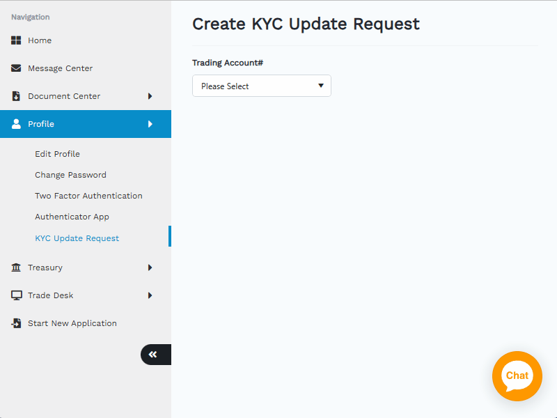Click the Message Center envelope icon
Image resolution: width=557 pixels, height=418 pixels.
click(x=16, y=68)
